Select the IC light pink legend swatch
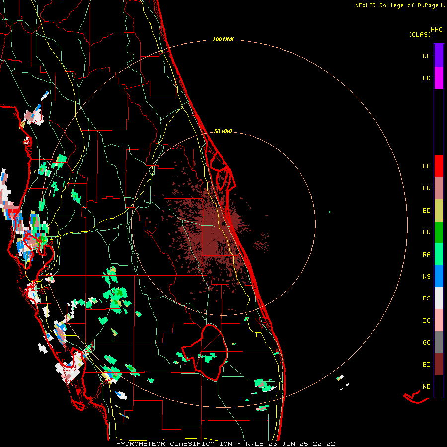The width and height of the screenshot is (447, 447). tap(439, 320)
